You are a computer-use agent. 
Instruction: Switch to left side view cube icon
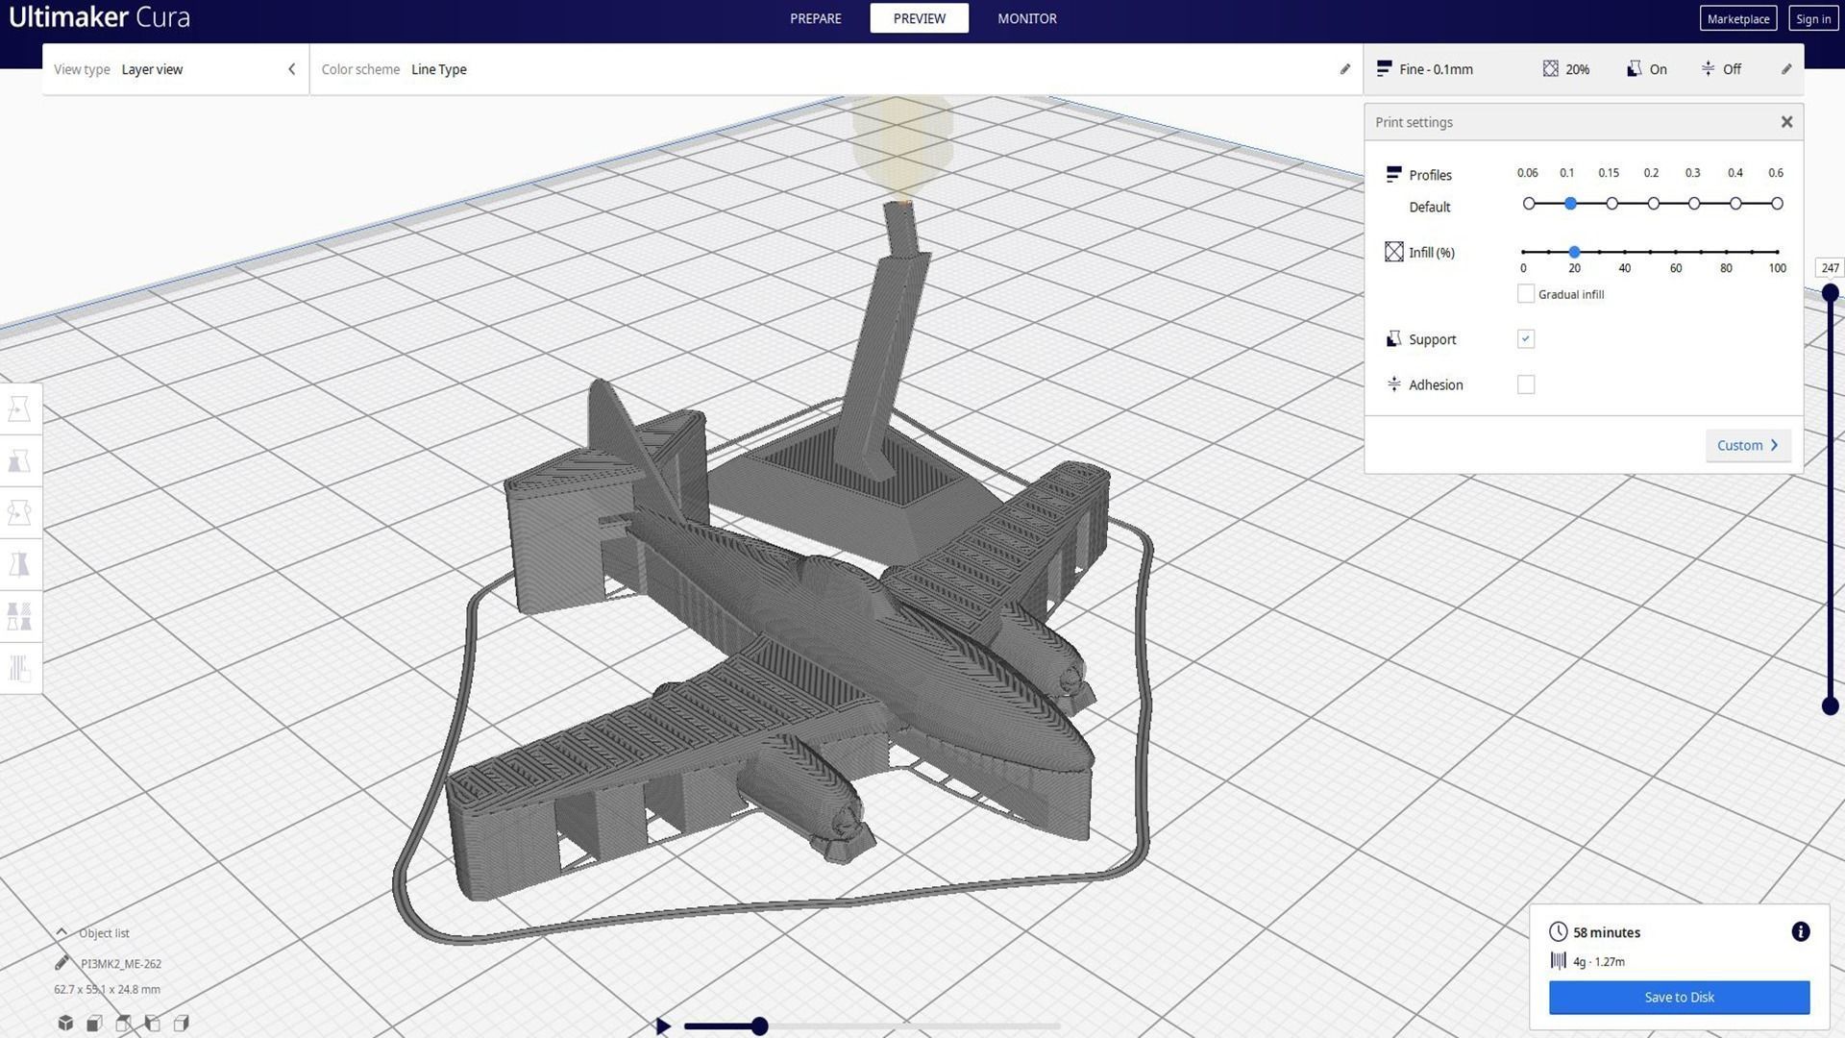click(152, 1023)
